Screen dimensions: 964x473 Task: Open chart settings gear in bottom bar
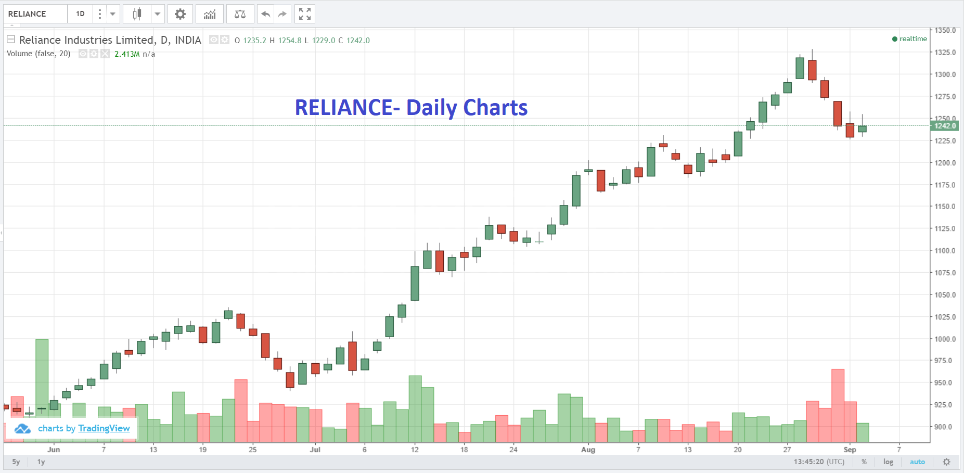click(946, 462)
